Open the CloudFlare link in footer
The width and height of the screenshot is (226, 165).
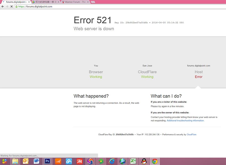(191, 134)
